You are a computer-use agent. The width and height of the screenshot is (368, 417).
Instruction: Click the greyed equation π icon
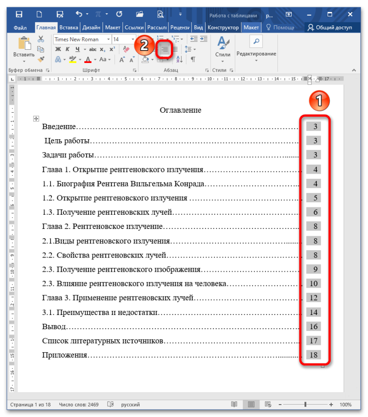(x=98, y=14)
